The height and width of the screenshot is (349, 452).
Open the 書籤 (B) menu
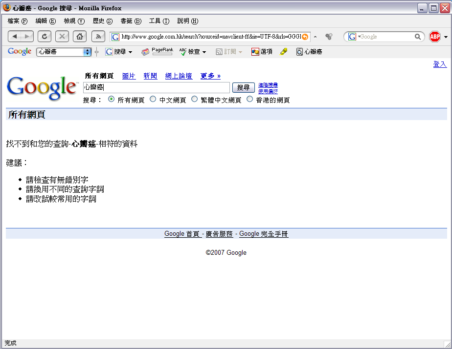point(131,21)
